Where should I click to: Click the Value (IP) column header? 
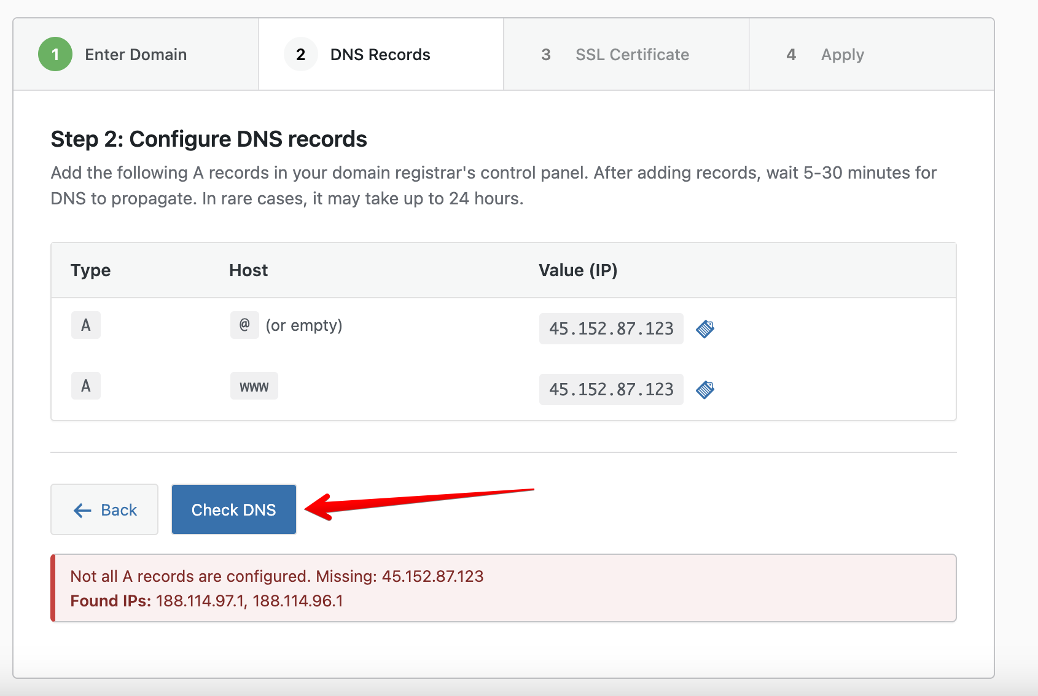[x=577, y=270]
